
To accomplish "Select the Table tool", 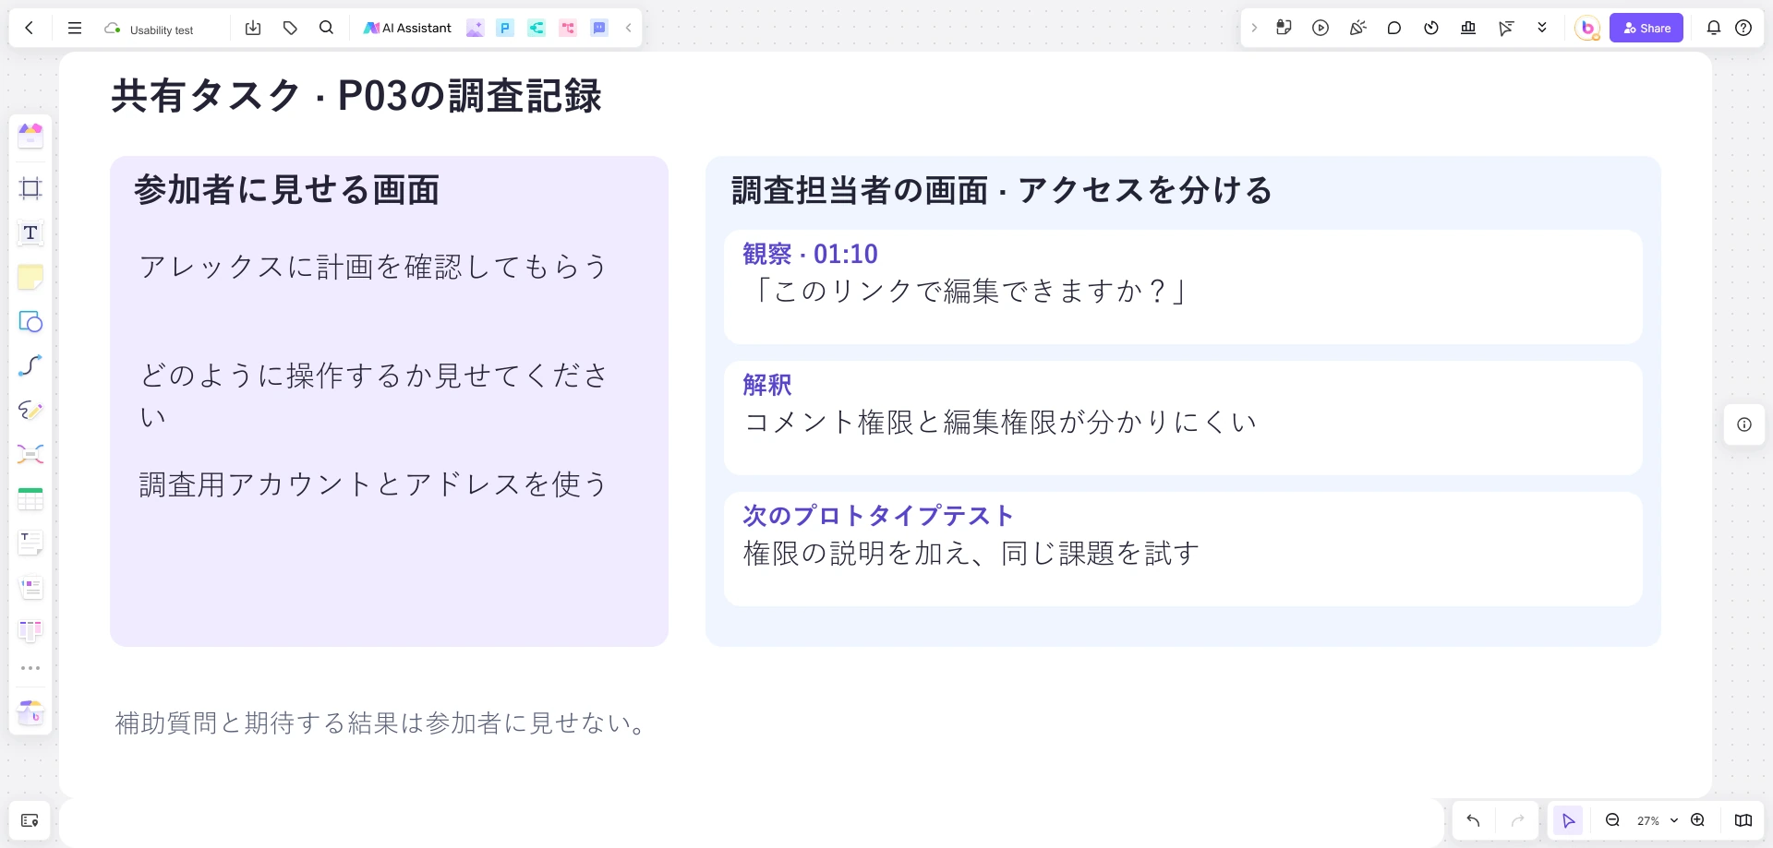I will click(x=30, y=498).
